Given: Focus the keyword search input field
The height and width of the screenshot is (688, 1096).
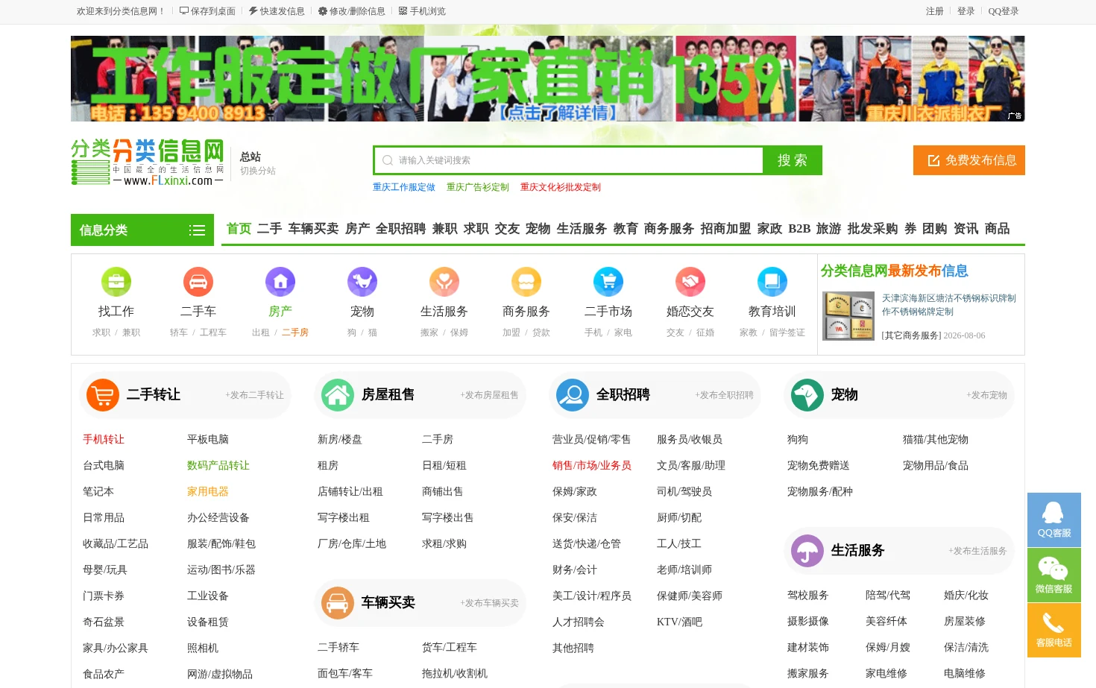Looking at the screenshot, I should tap(568, 160).
